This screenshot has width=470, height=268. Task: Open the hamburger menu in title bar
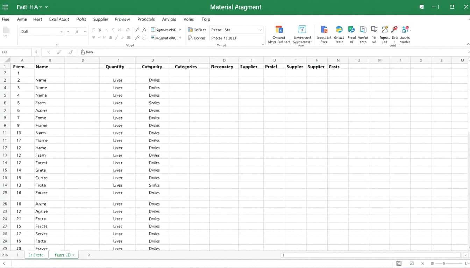click(5, 7)
